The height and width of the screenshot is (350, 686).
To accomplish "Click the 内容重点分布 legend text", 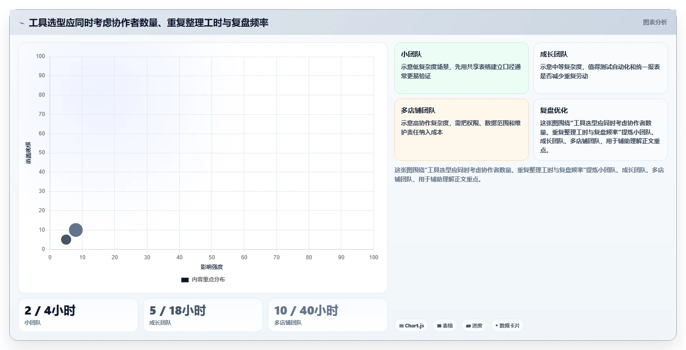I will tap(208, 280).
